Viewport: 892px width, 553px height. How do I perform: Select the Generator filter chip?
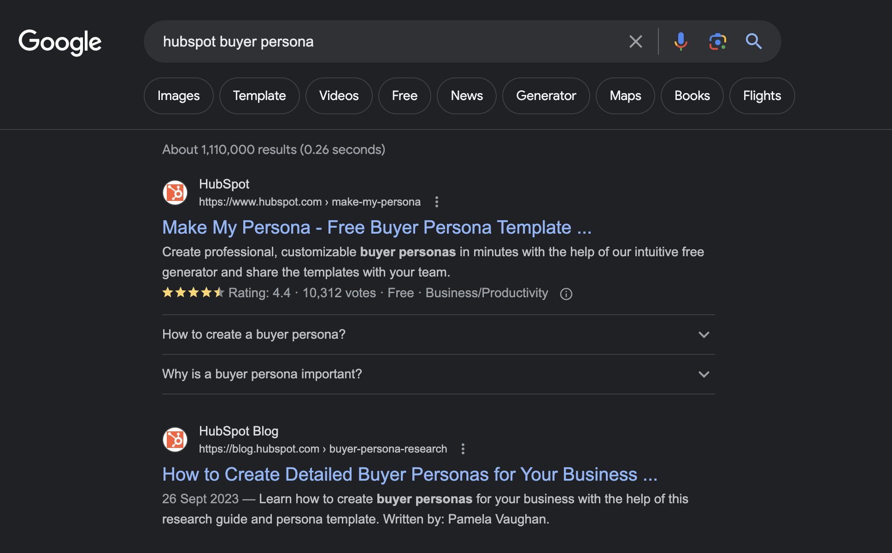pyautogui.click(x=546, y=96)
